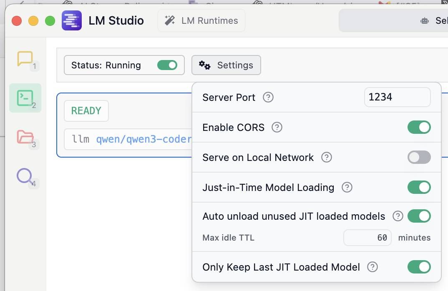Open the Chat tab in sidebar
This screenshot has height=291, width=448.
coord(25,59)
